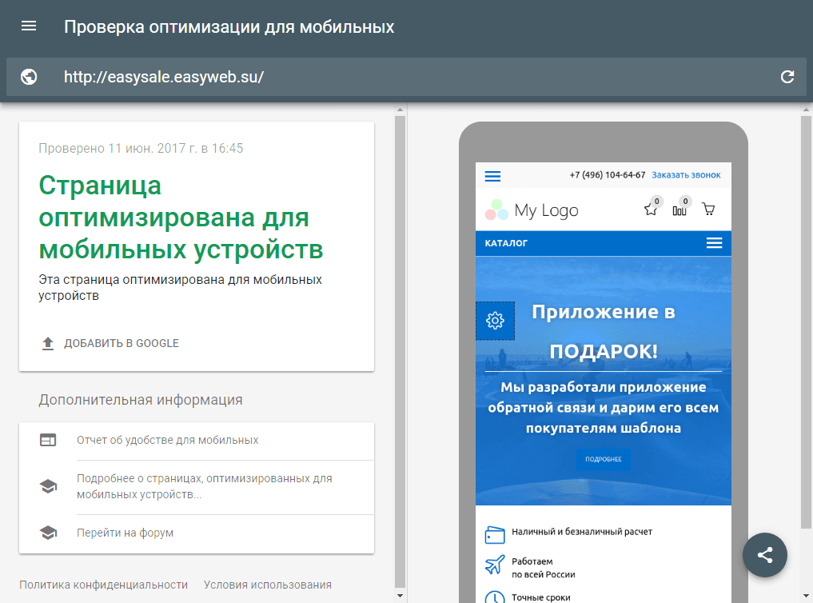Expand catalog menu with white hamburger icon
This screenshot has width=813, height=603.
pos(714,243)
